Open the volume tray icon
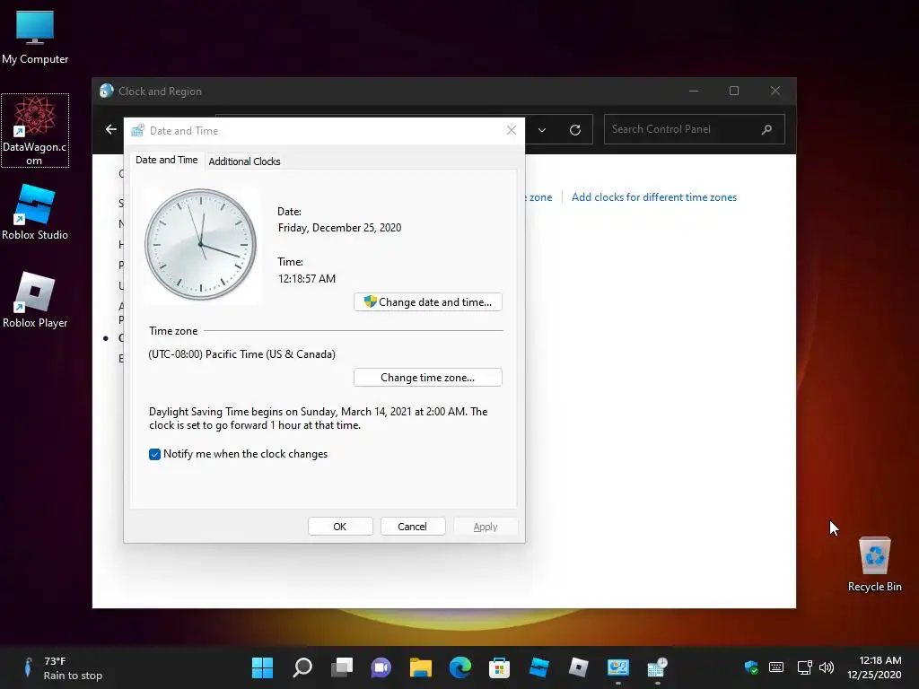 [827, 667]
